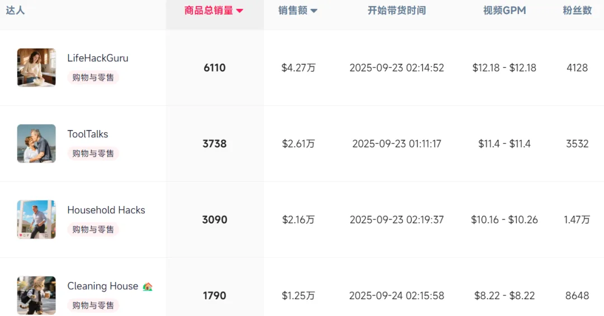The image size is (604, 316).
Task: Open Cleaning House cat avatar
Action: [36, 295]
